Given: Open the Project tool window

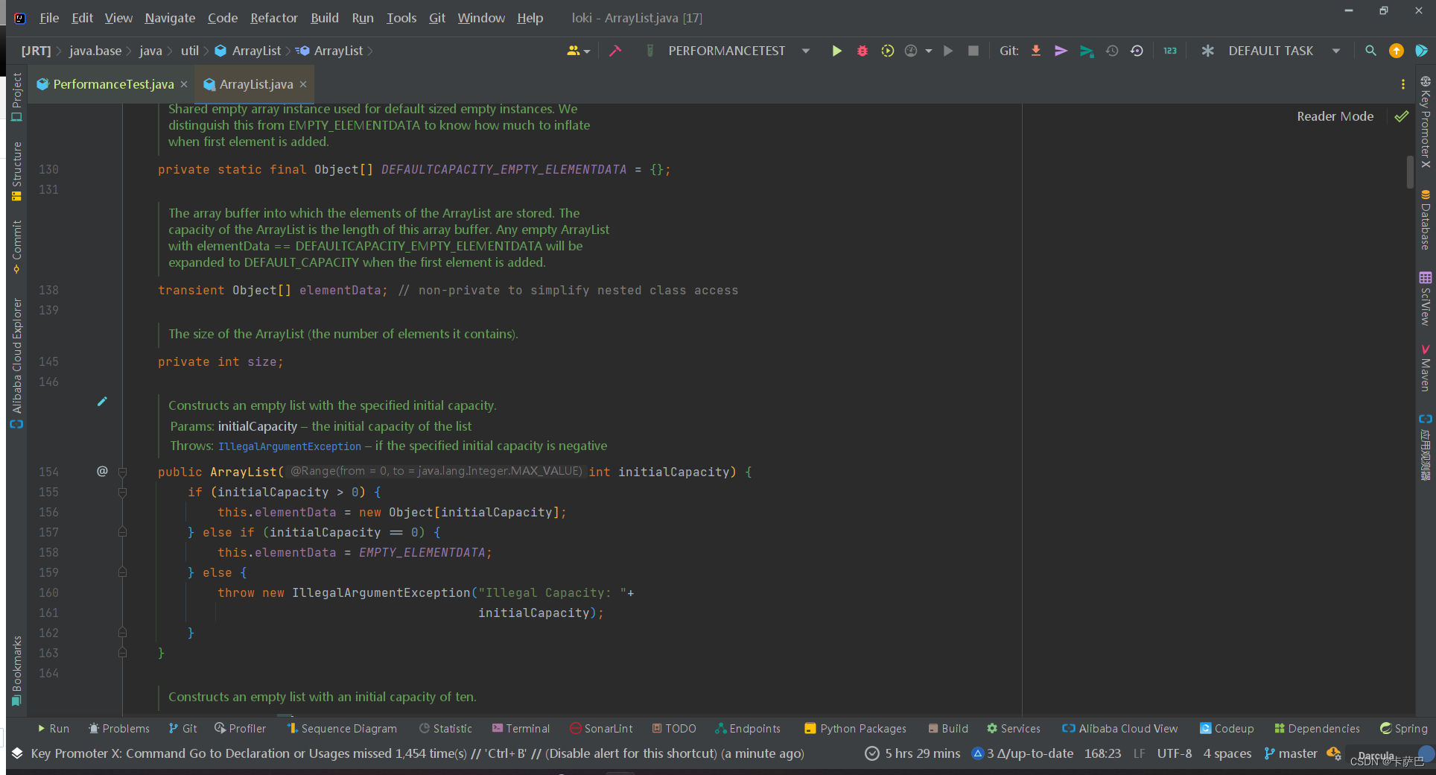Looking at the screenshot, I should pos(16,97).
